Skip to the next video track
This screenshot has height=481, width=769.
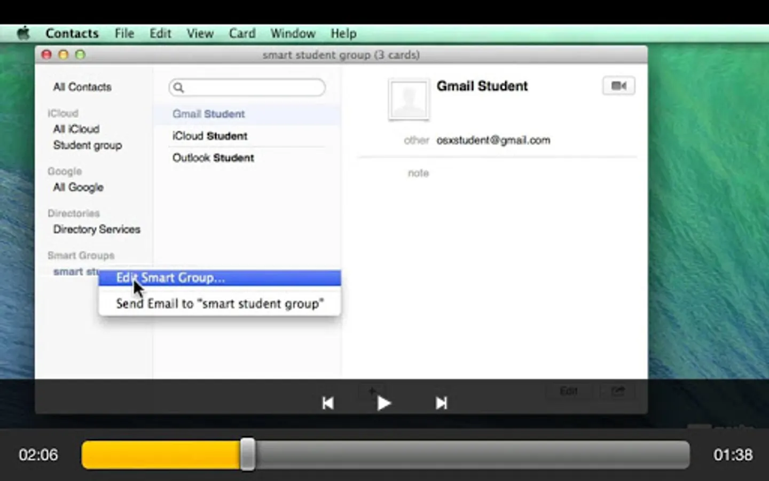click(441, 403)
